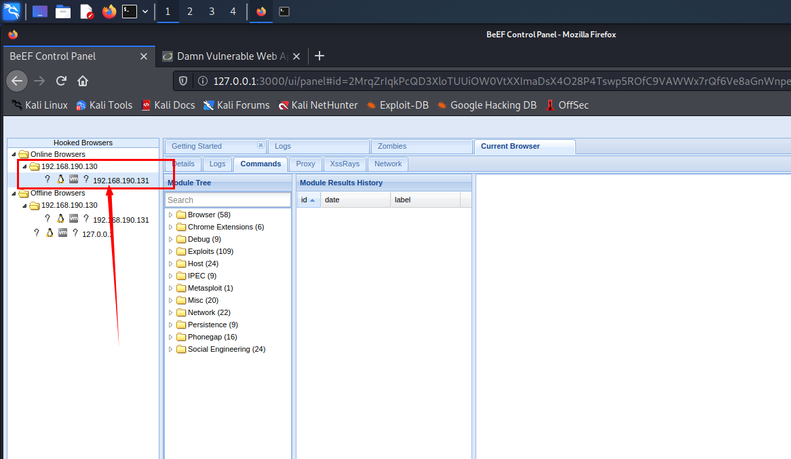Open the Exploit-DB bookmark

[397, 105]
